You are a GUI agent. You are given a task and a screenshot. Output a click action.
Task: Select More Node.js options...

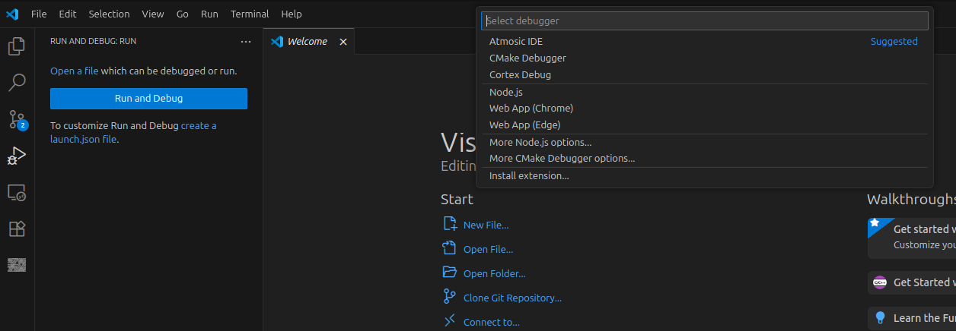[x=705, y=142]
